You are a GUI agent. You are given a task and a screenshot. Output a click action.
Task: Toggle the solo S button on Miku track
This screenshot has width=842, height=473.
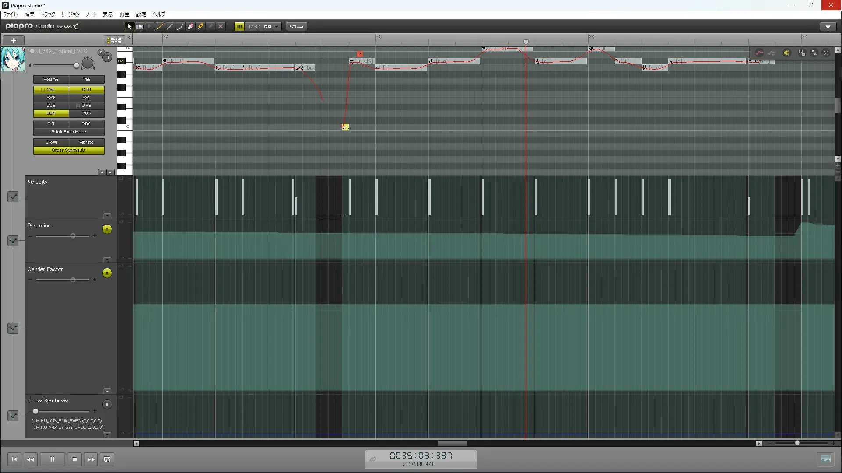click(x=101, y=53)
